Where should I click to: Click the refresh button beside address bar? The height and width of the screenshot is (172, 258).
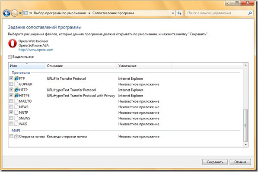point(179,13)
